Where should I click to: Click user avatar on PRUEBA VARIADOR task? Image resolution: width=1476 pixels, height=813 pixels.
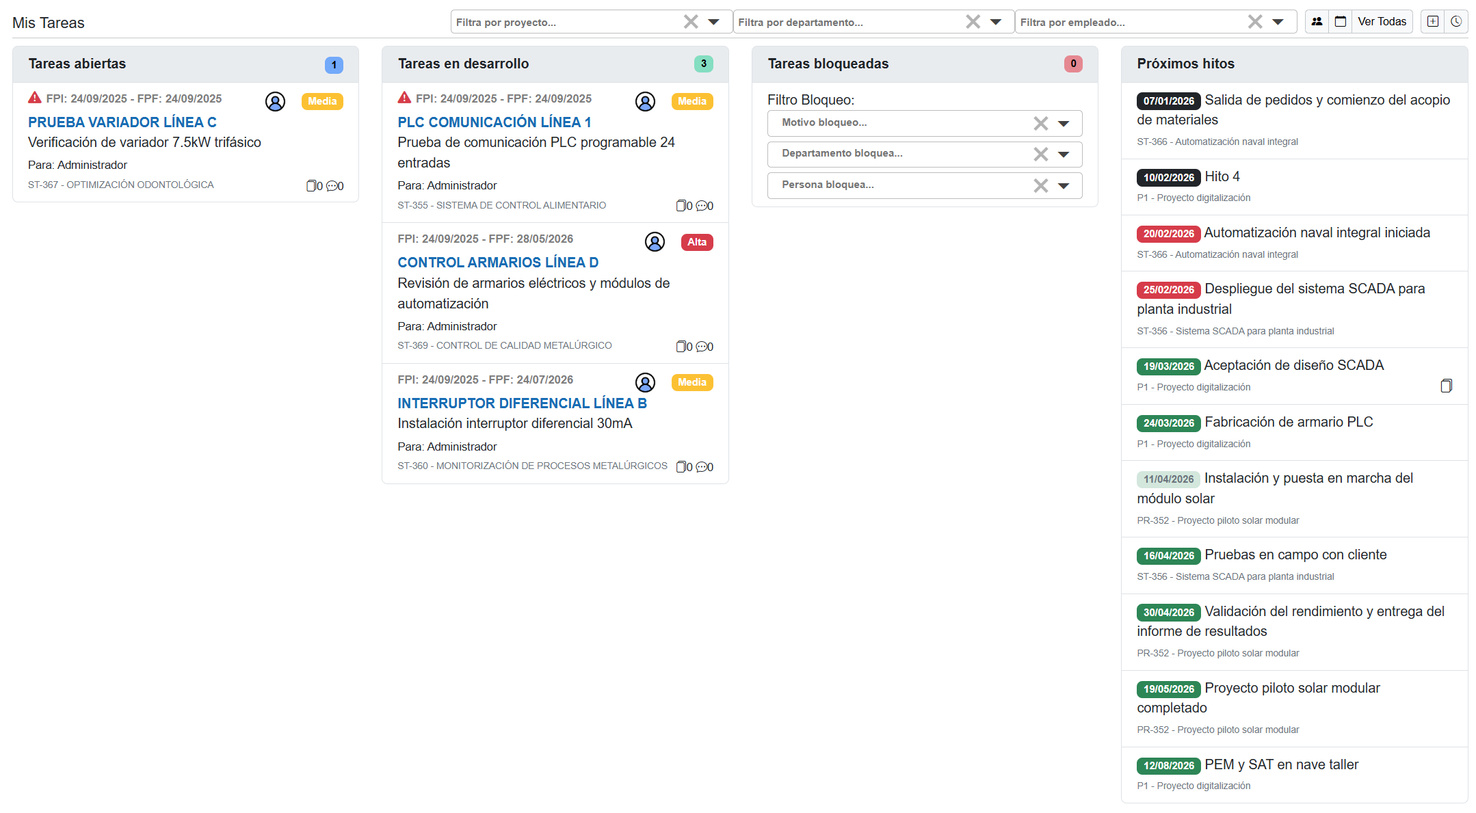[x=275, y=102]
